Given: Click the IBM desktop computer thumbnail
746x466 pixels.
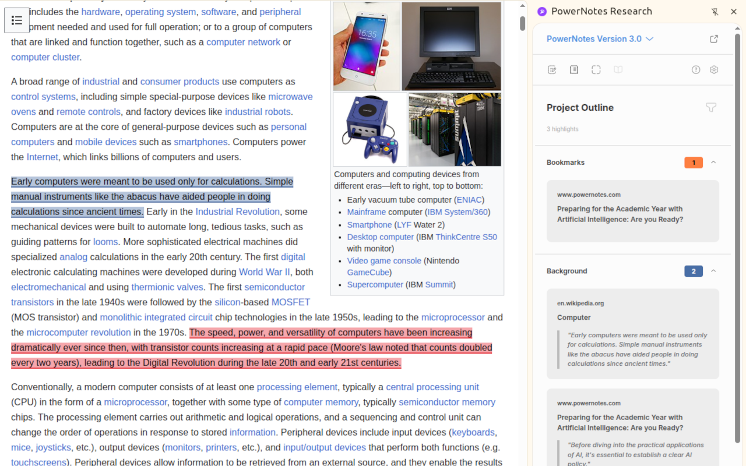Looking at the screenshot, I should click(451, 46).
